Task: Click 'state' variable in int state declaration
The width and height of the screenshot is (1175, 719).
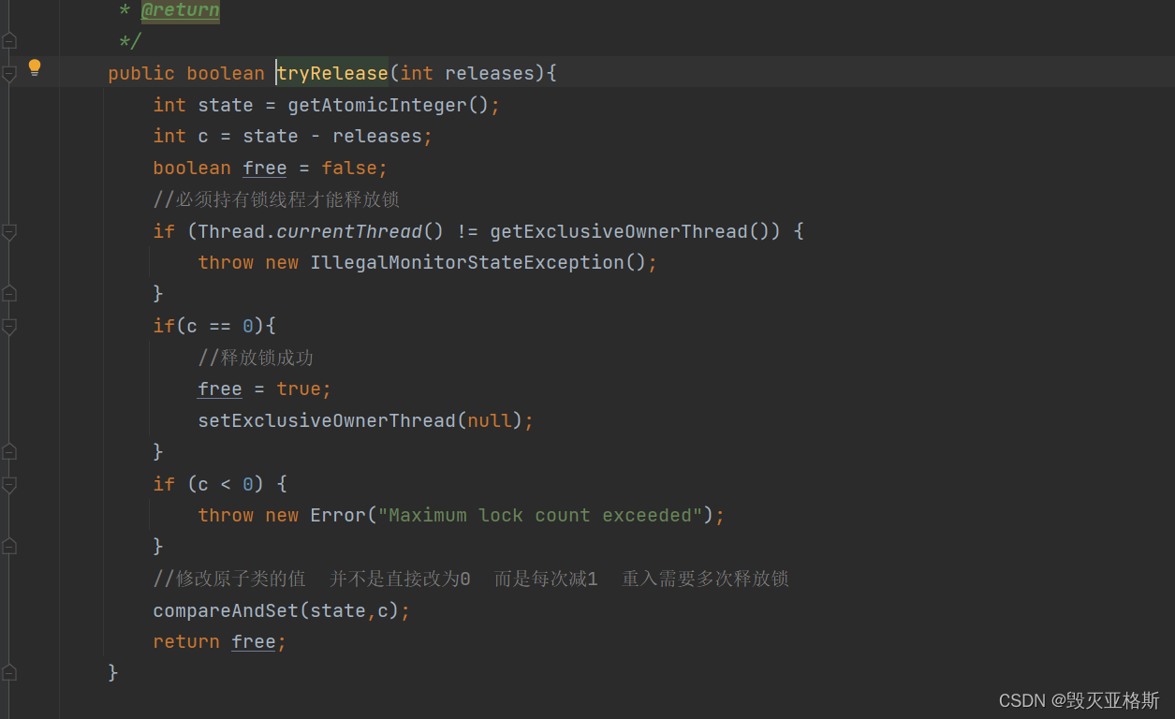Action: click(x=226, y=105)
